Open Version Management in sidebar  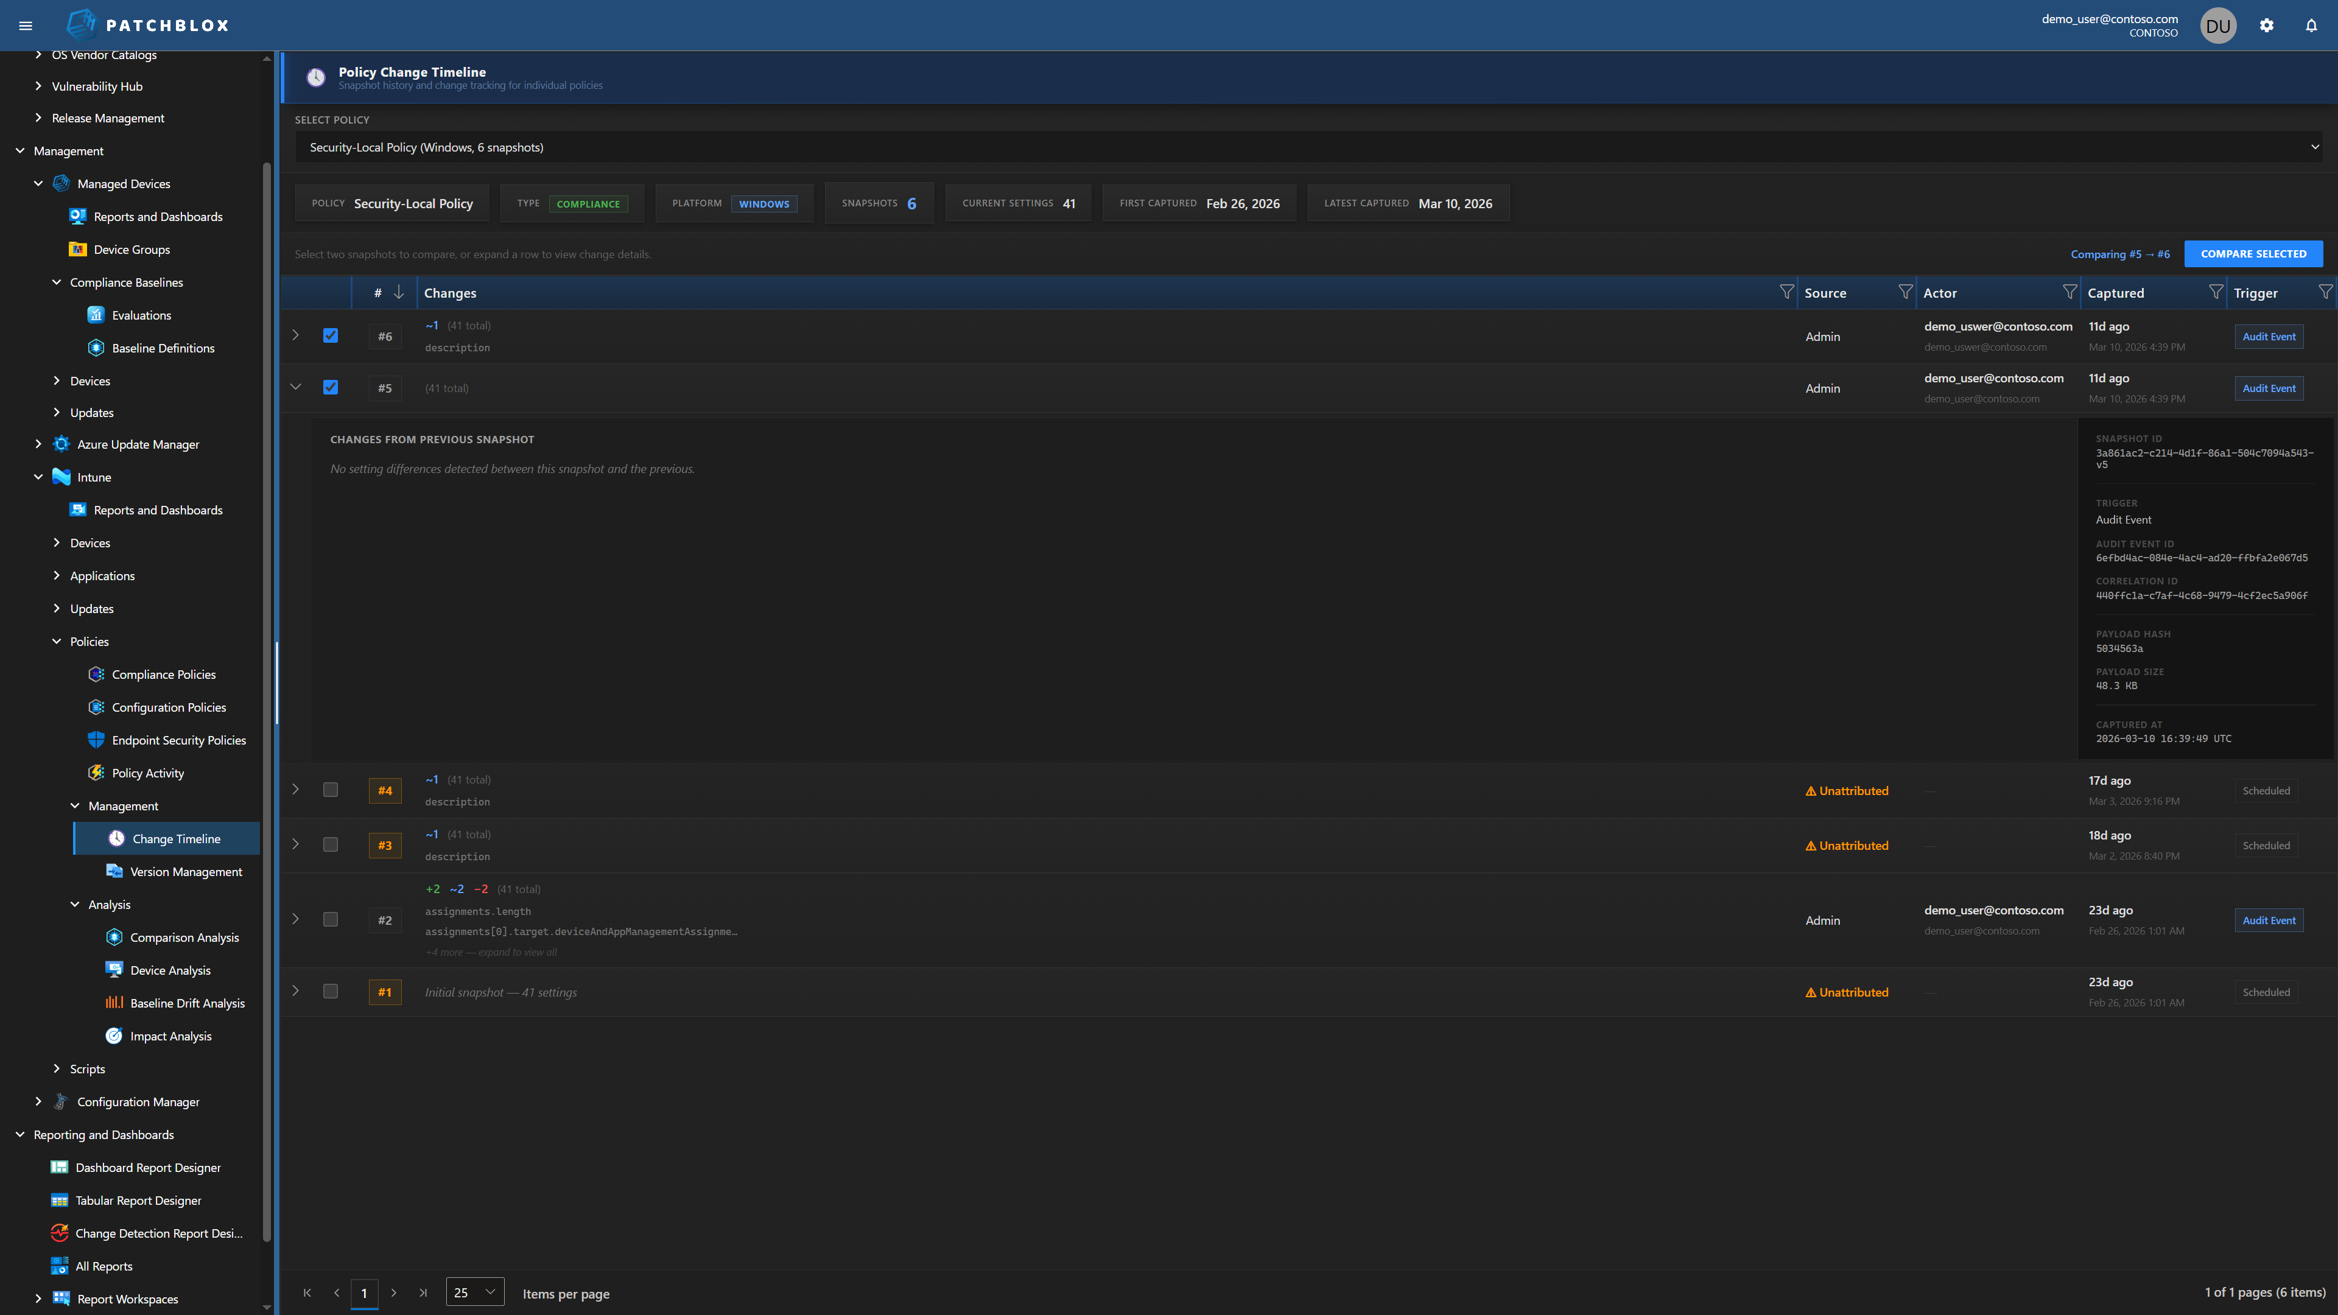tap(185, 871)
